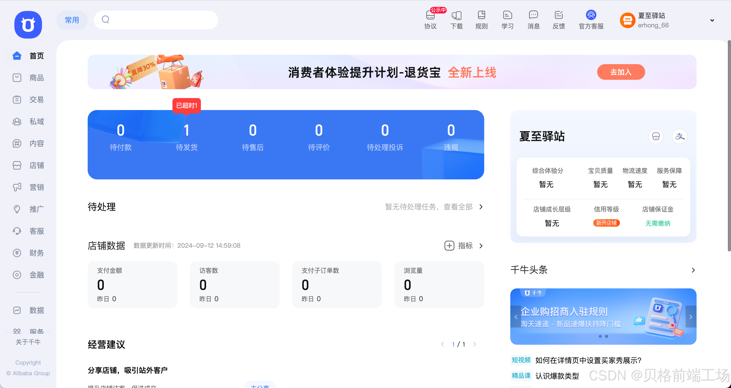
Task: Switch to the 常用 tab
Action: pos(72,20)
